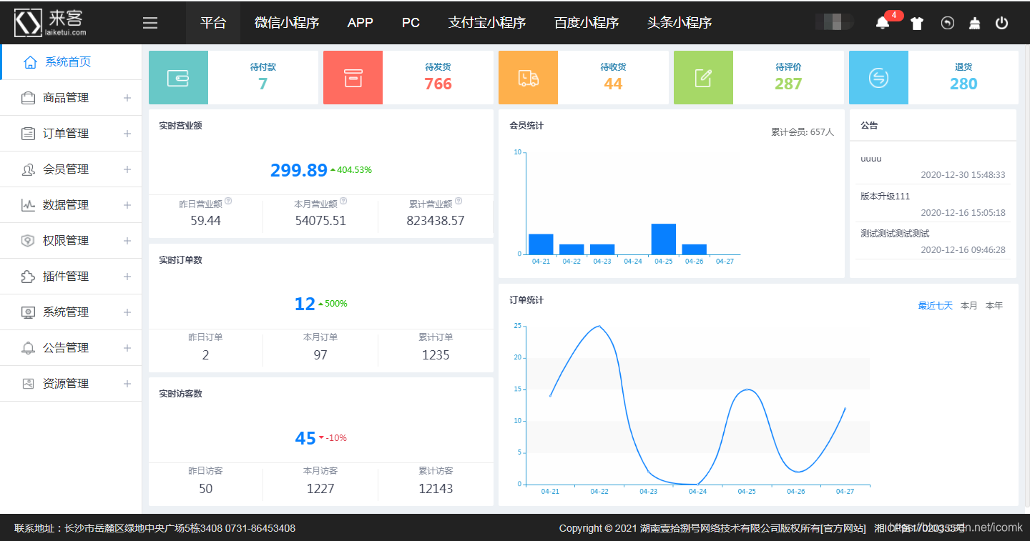The image size is (1030, 541).
Task: Click the monitor icon beside 系统管理
Action: coord(28,312)
